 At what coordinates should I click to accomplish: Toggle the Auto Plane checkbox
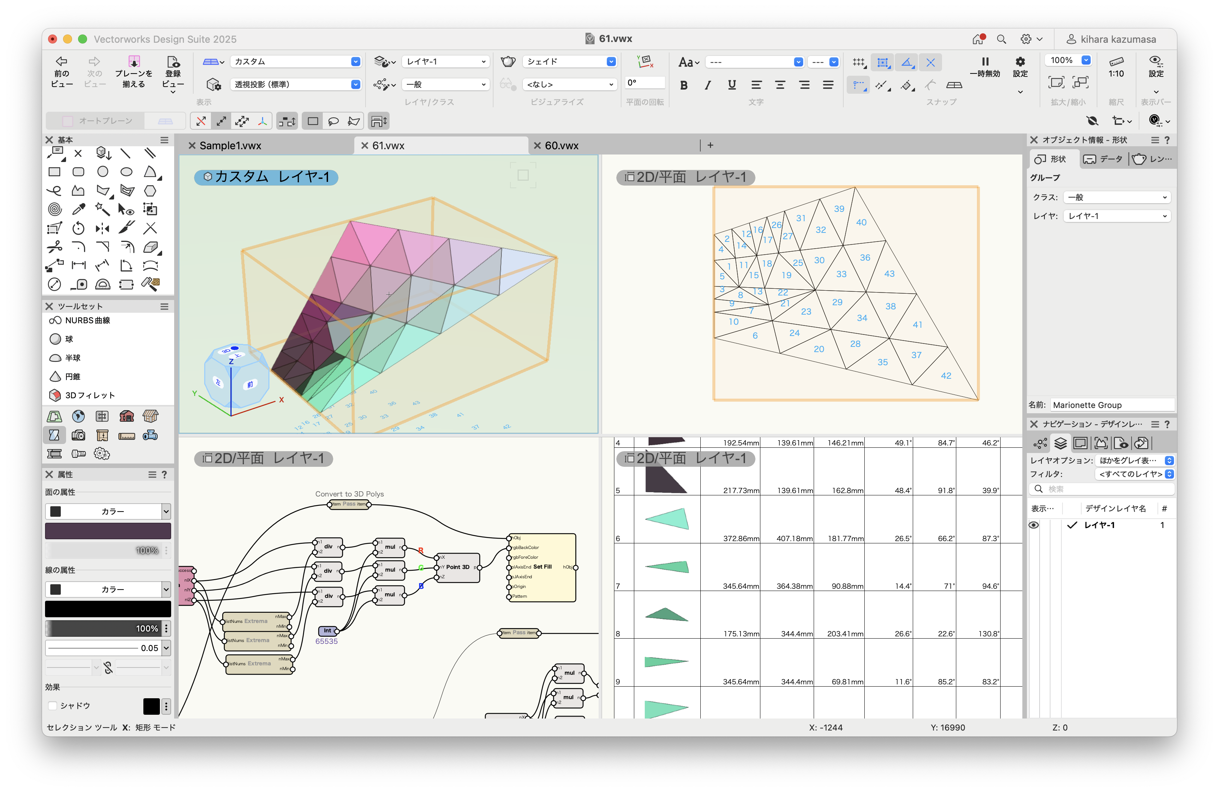(x=68, y=121)
